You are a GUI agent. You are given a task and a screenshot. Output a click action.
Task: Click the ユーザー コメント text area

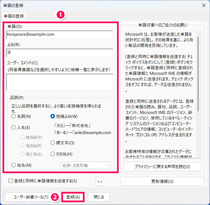[x=60, y=82]
